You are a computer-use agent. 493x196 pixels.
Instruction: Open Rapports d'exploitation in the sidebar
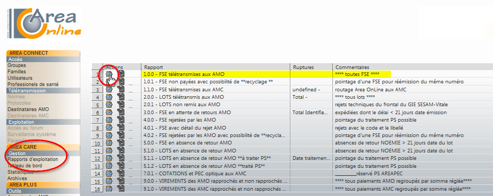32,159
